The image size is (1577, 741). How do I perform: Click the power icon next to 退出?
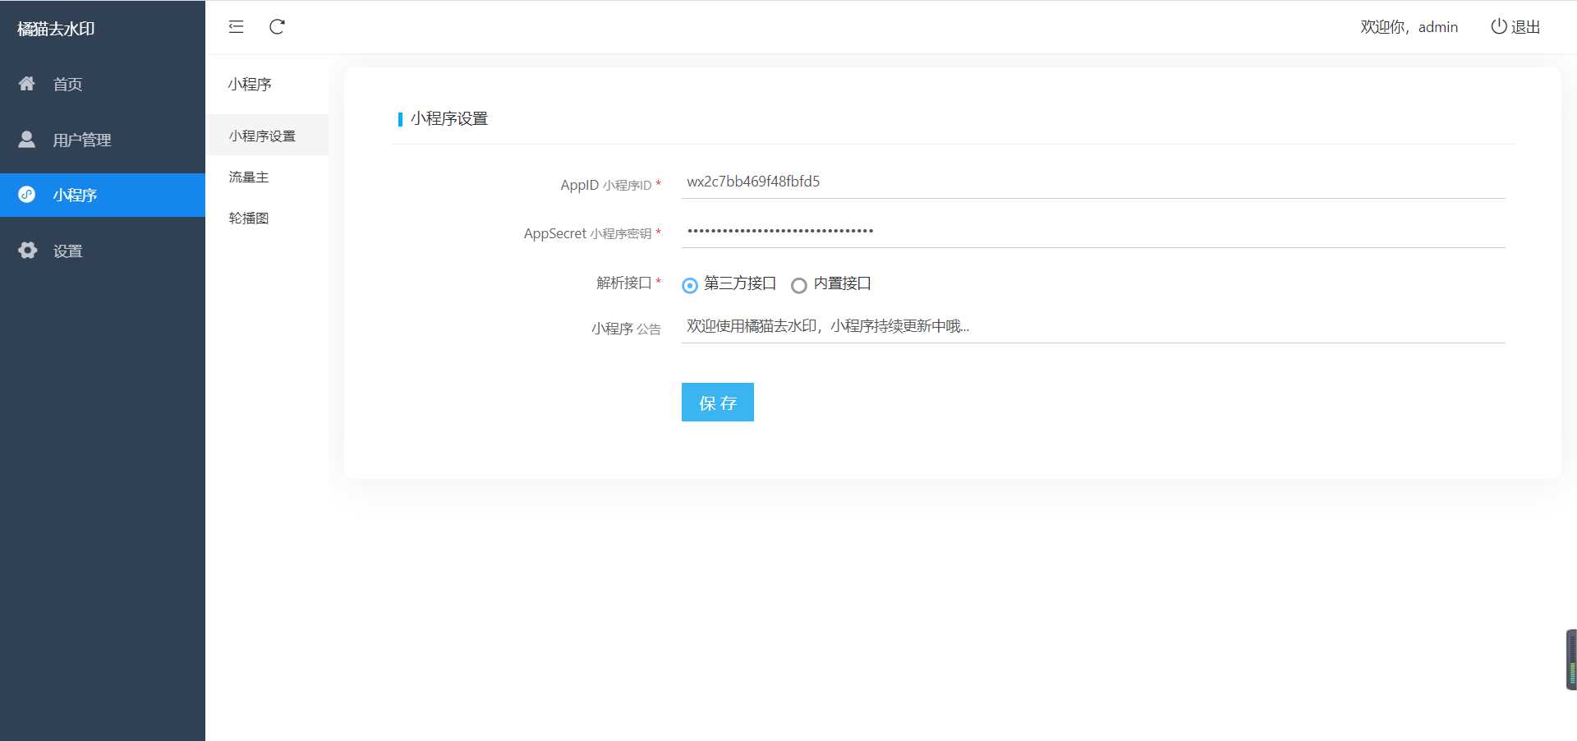click(1497, 25)
